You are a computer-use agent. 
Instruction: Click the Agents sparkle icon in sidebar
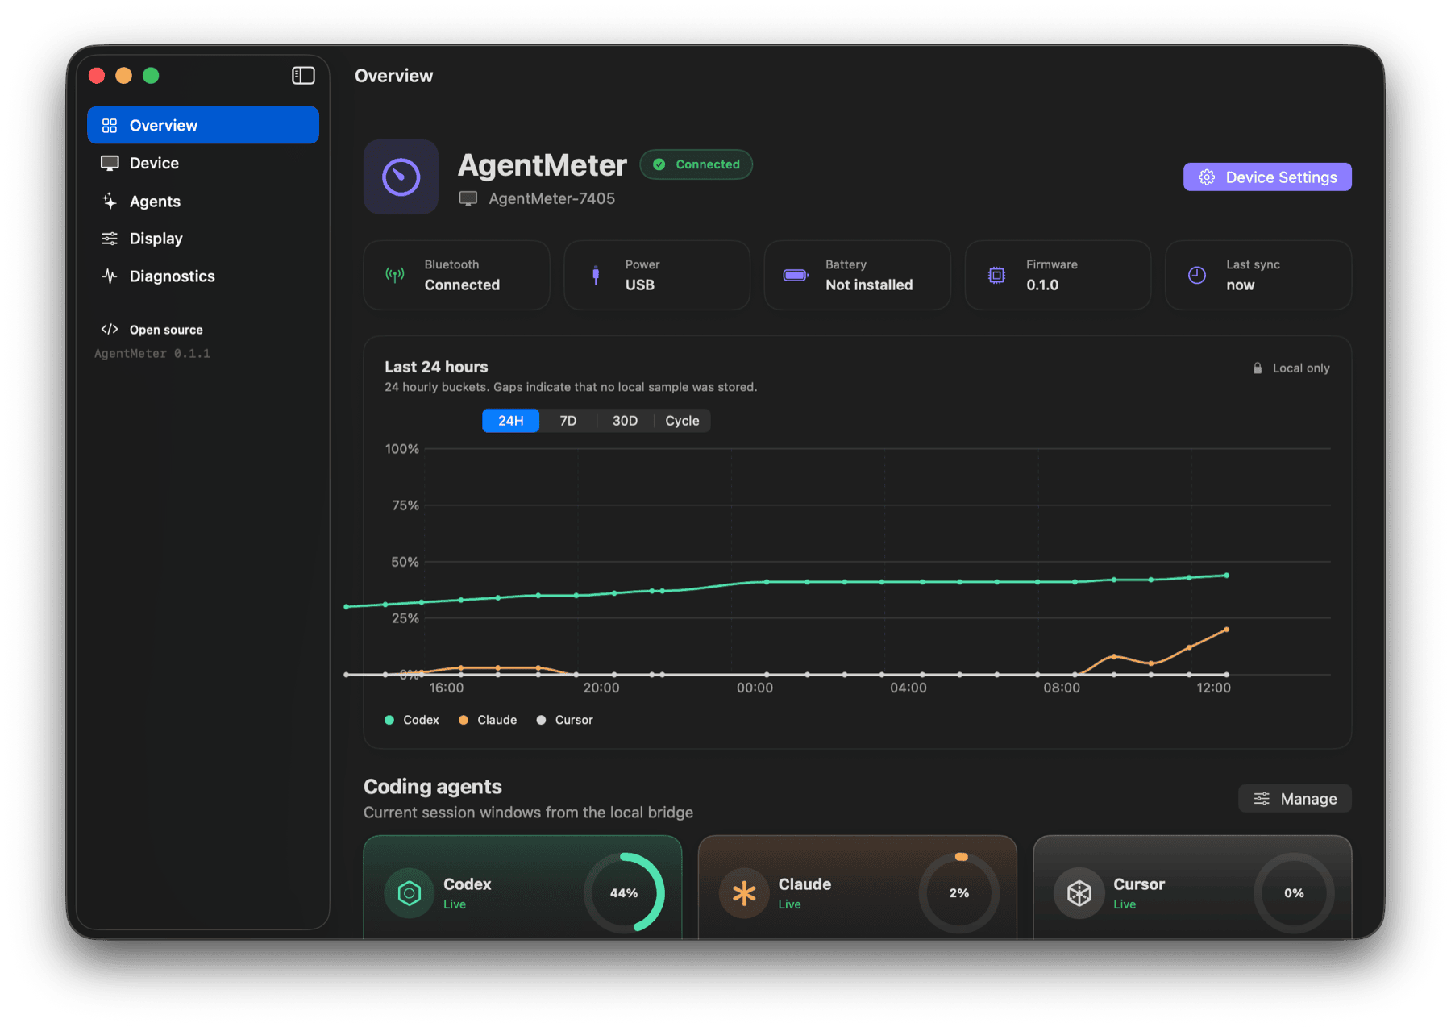(110, 201)
